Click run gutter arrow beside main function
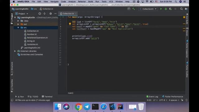This screenshot has height=112, width=199. pyautogui.click(x=63, y=17)
